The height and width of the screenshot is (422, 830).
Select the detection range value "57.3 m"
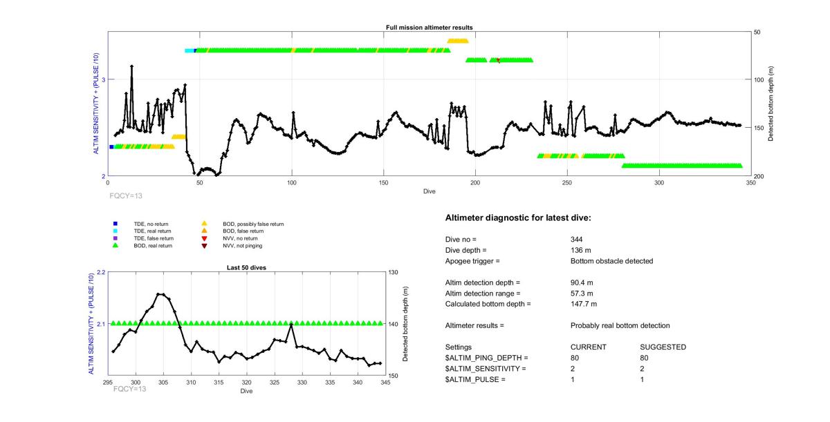tap(582, 294)
